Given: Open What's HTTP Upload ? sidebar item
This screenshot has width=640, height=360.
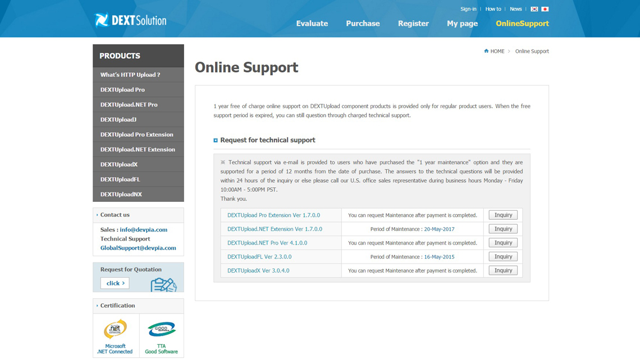Looking at the screenshot, I should pyautogui.click(x=130, y=75).
